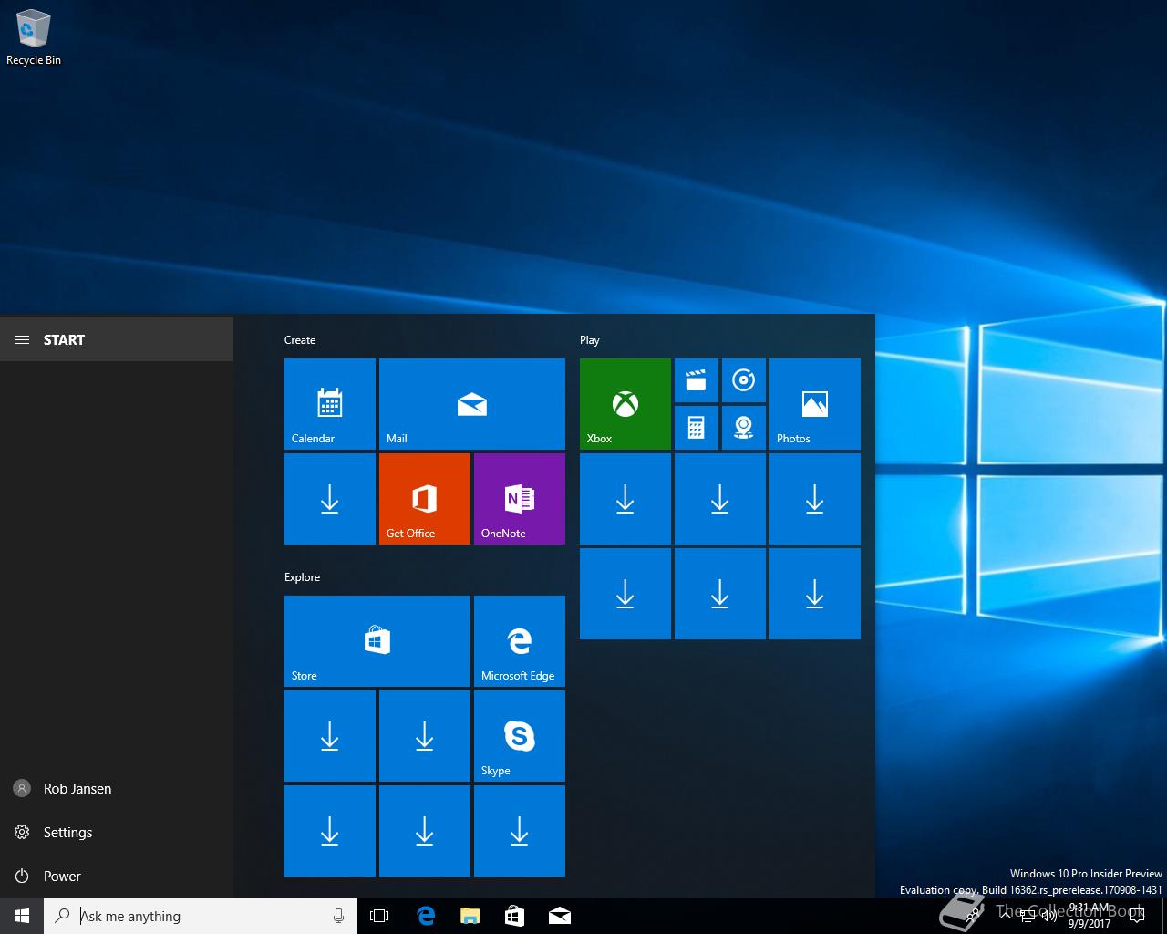Open the Store tile in Explore
Image resolution: width=1167 pixels, height=934 pixels.
(x=377, y=641)
